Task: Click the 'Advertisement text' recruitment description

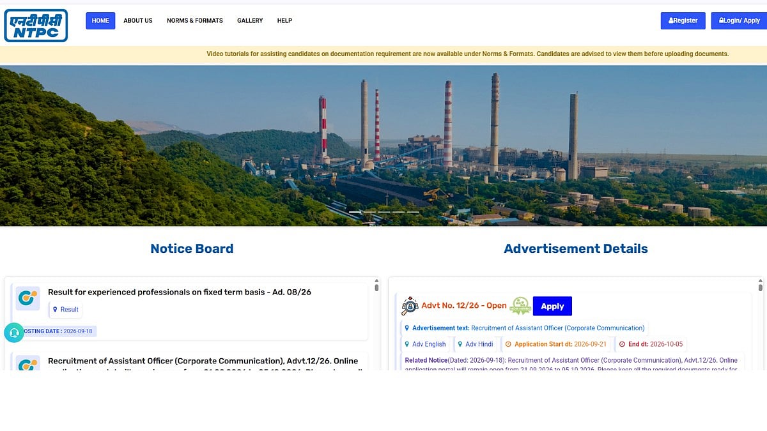Action: click(x=524, y=328)
